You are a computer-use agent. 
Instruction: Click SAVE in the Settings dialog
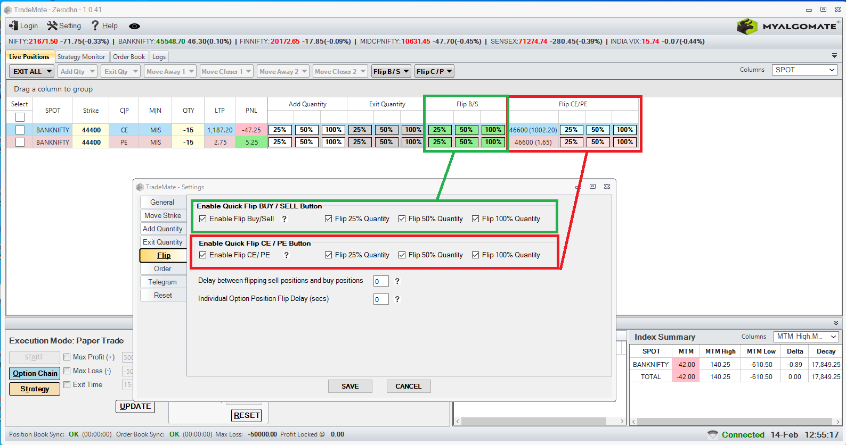(350, 387)
